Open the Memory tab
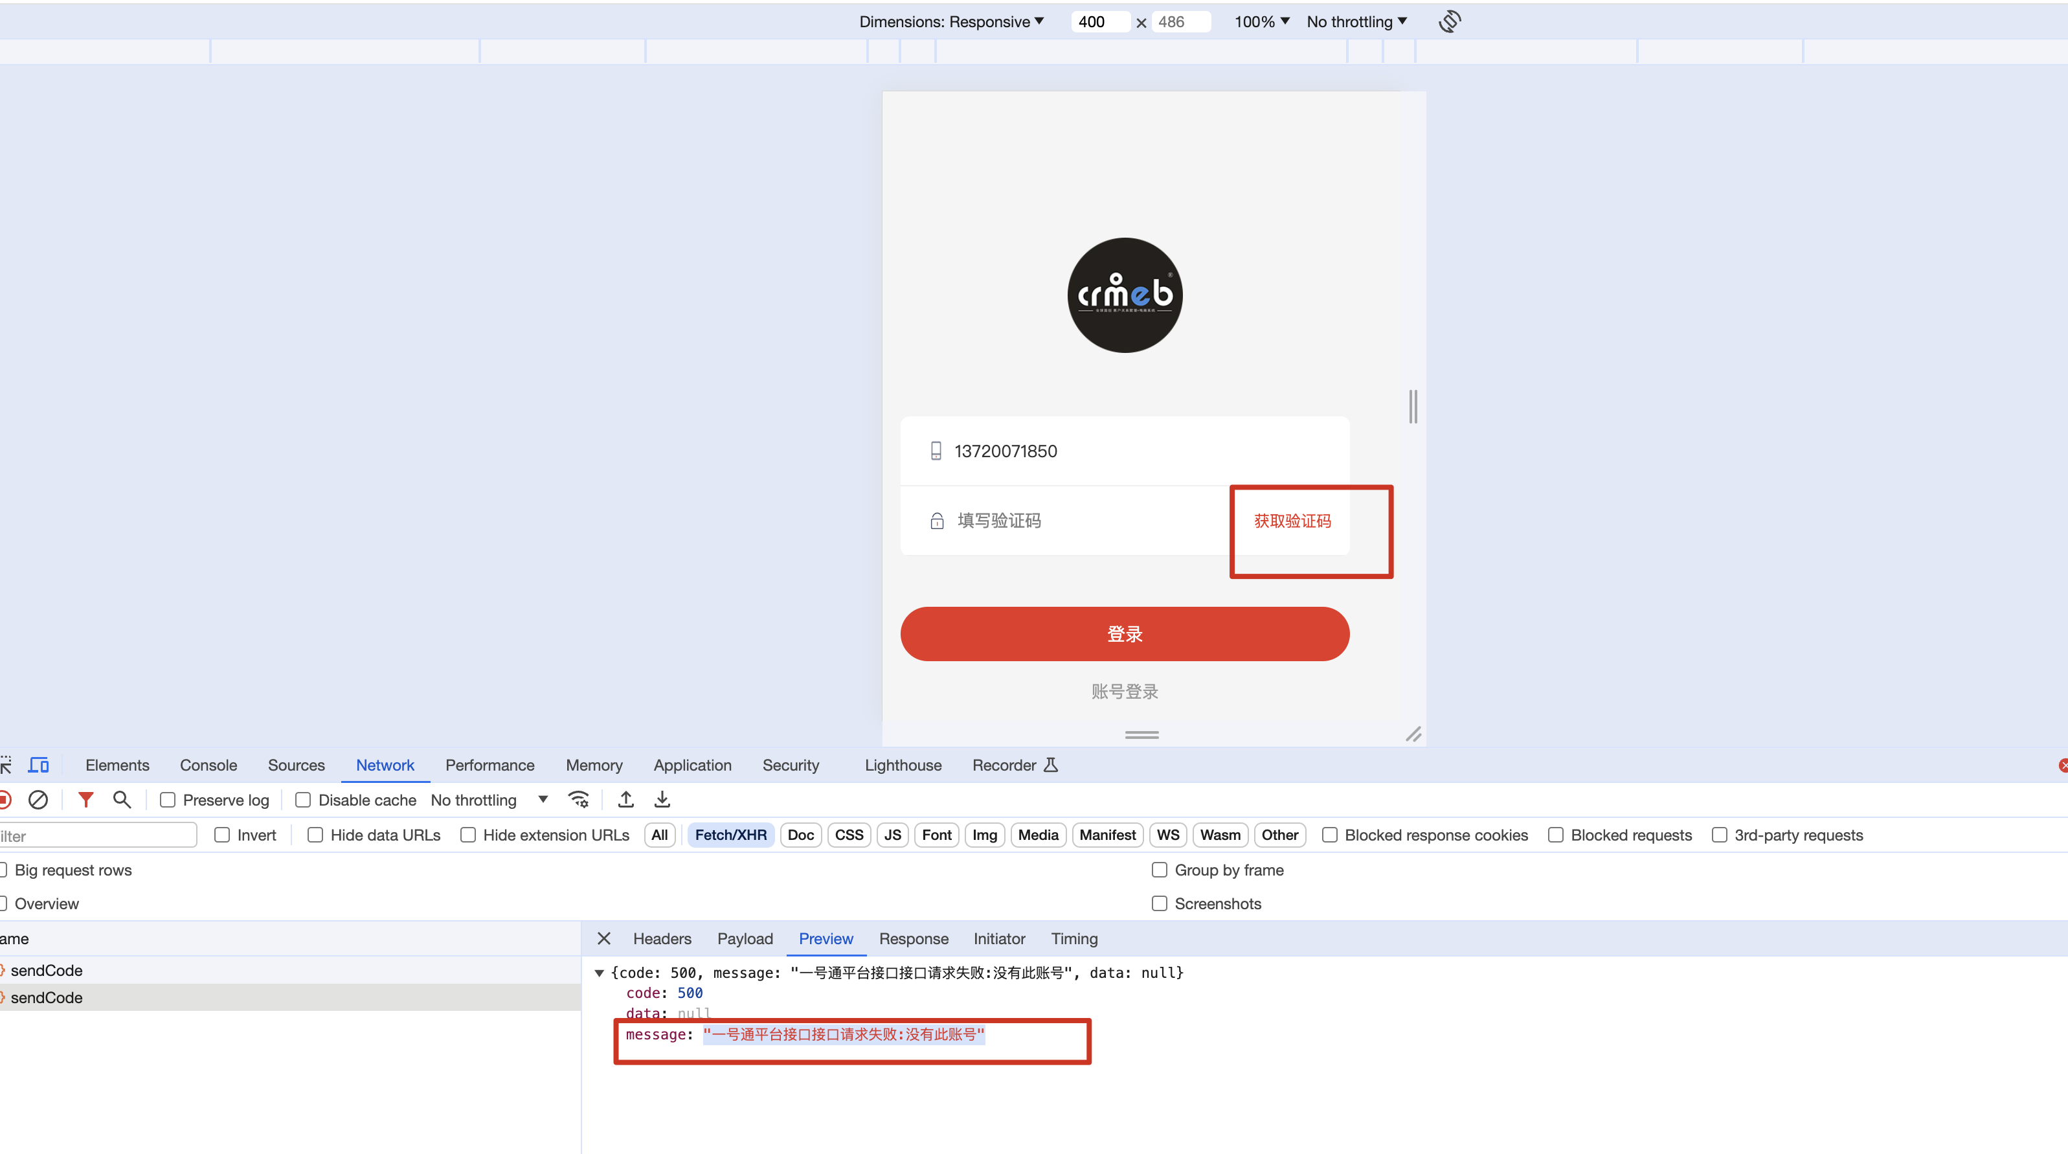2068x1154 pixels. tap(594, 765)
